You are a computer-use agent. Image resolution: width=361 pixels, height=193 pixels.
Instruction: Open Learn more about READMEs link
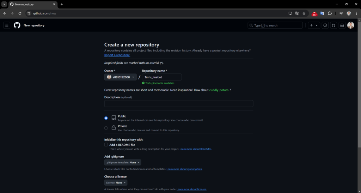(x=195, y=149)
